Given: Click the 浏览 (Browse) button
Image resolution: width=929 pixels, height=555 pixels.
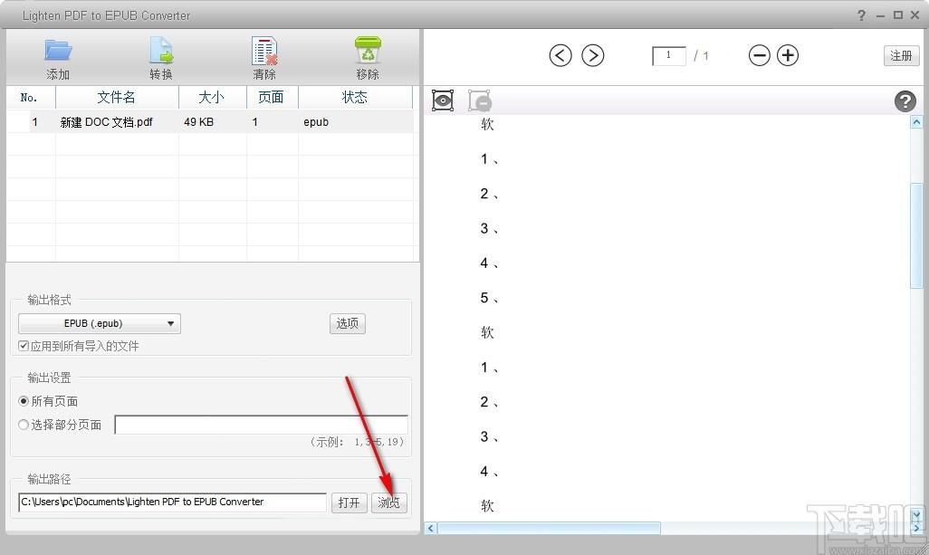Looking at the screenshot, I should click(x=388, y=502).
